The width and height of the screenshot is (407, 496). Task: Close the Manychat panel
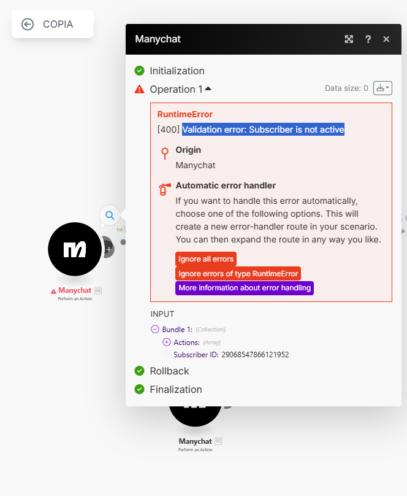click(386, 39)
